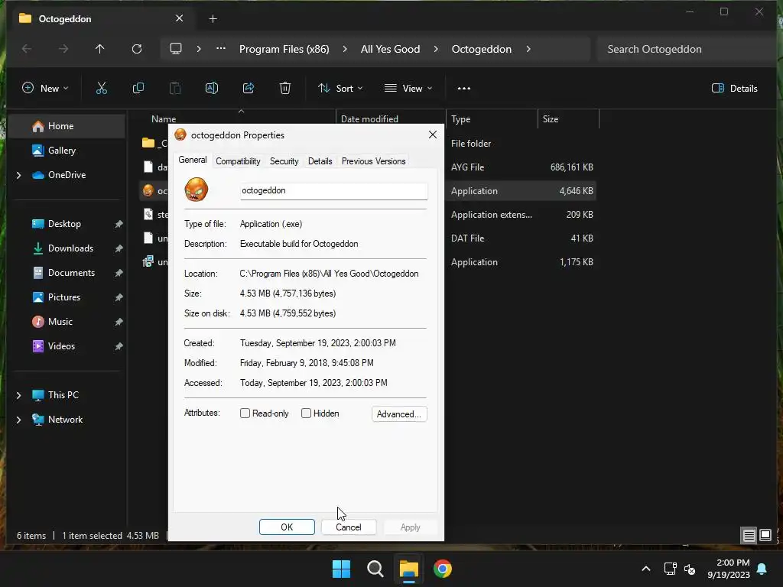Click in the octogeddon file name field
This screenshot has height=587, width=783.
tap(333, 190)
